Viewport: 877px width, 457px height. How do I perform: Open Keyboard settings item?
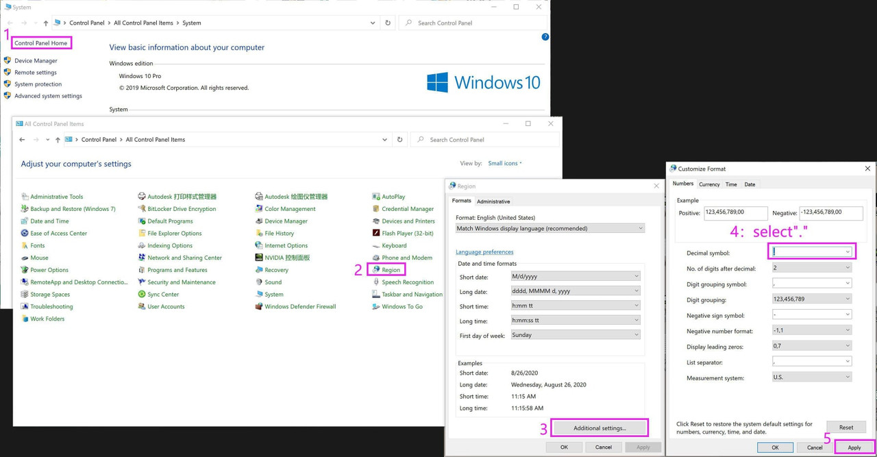390,245
